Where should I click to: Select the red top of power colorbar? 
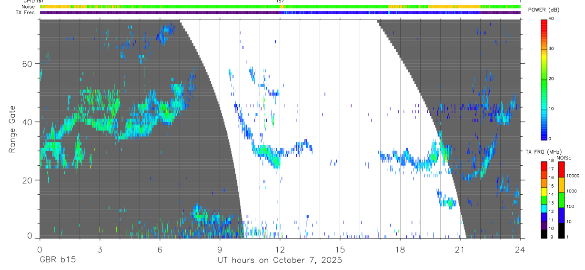[x=544, y=21]
